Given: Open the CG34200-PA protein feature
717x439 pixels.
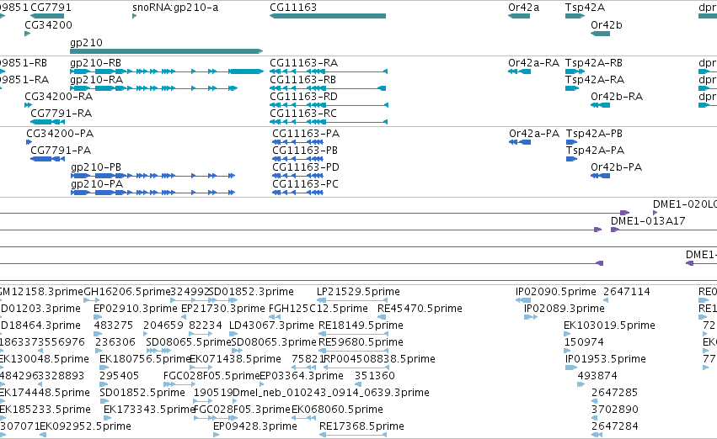Looking at the screenshot, I should [29, 142].
